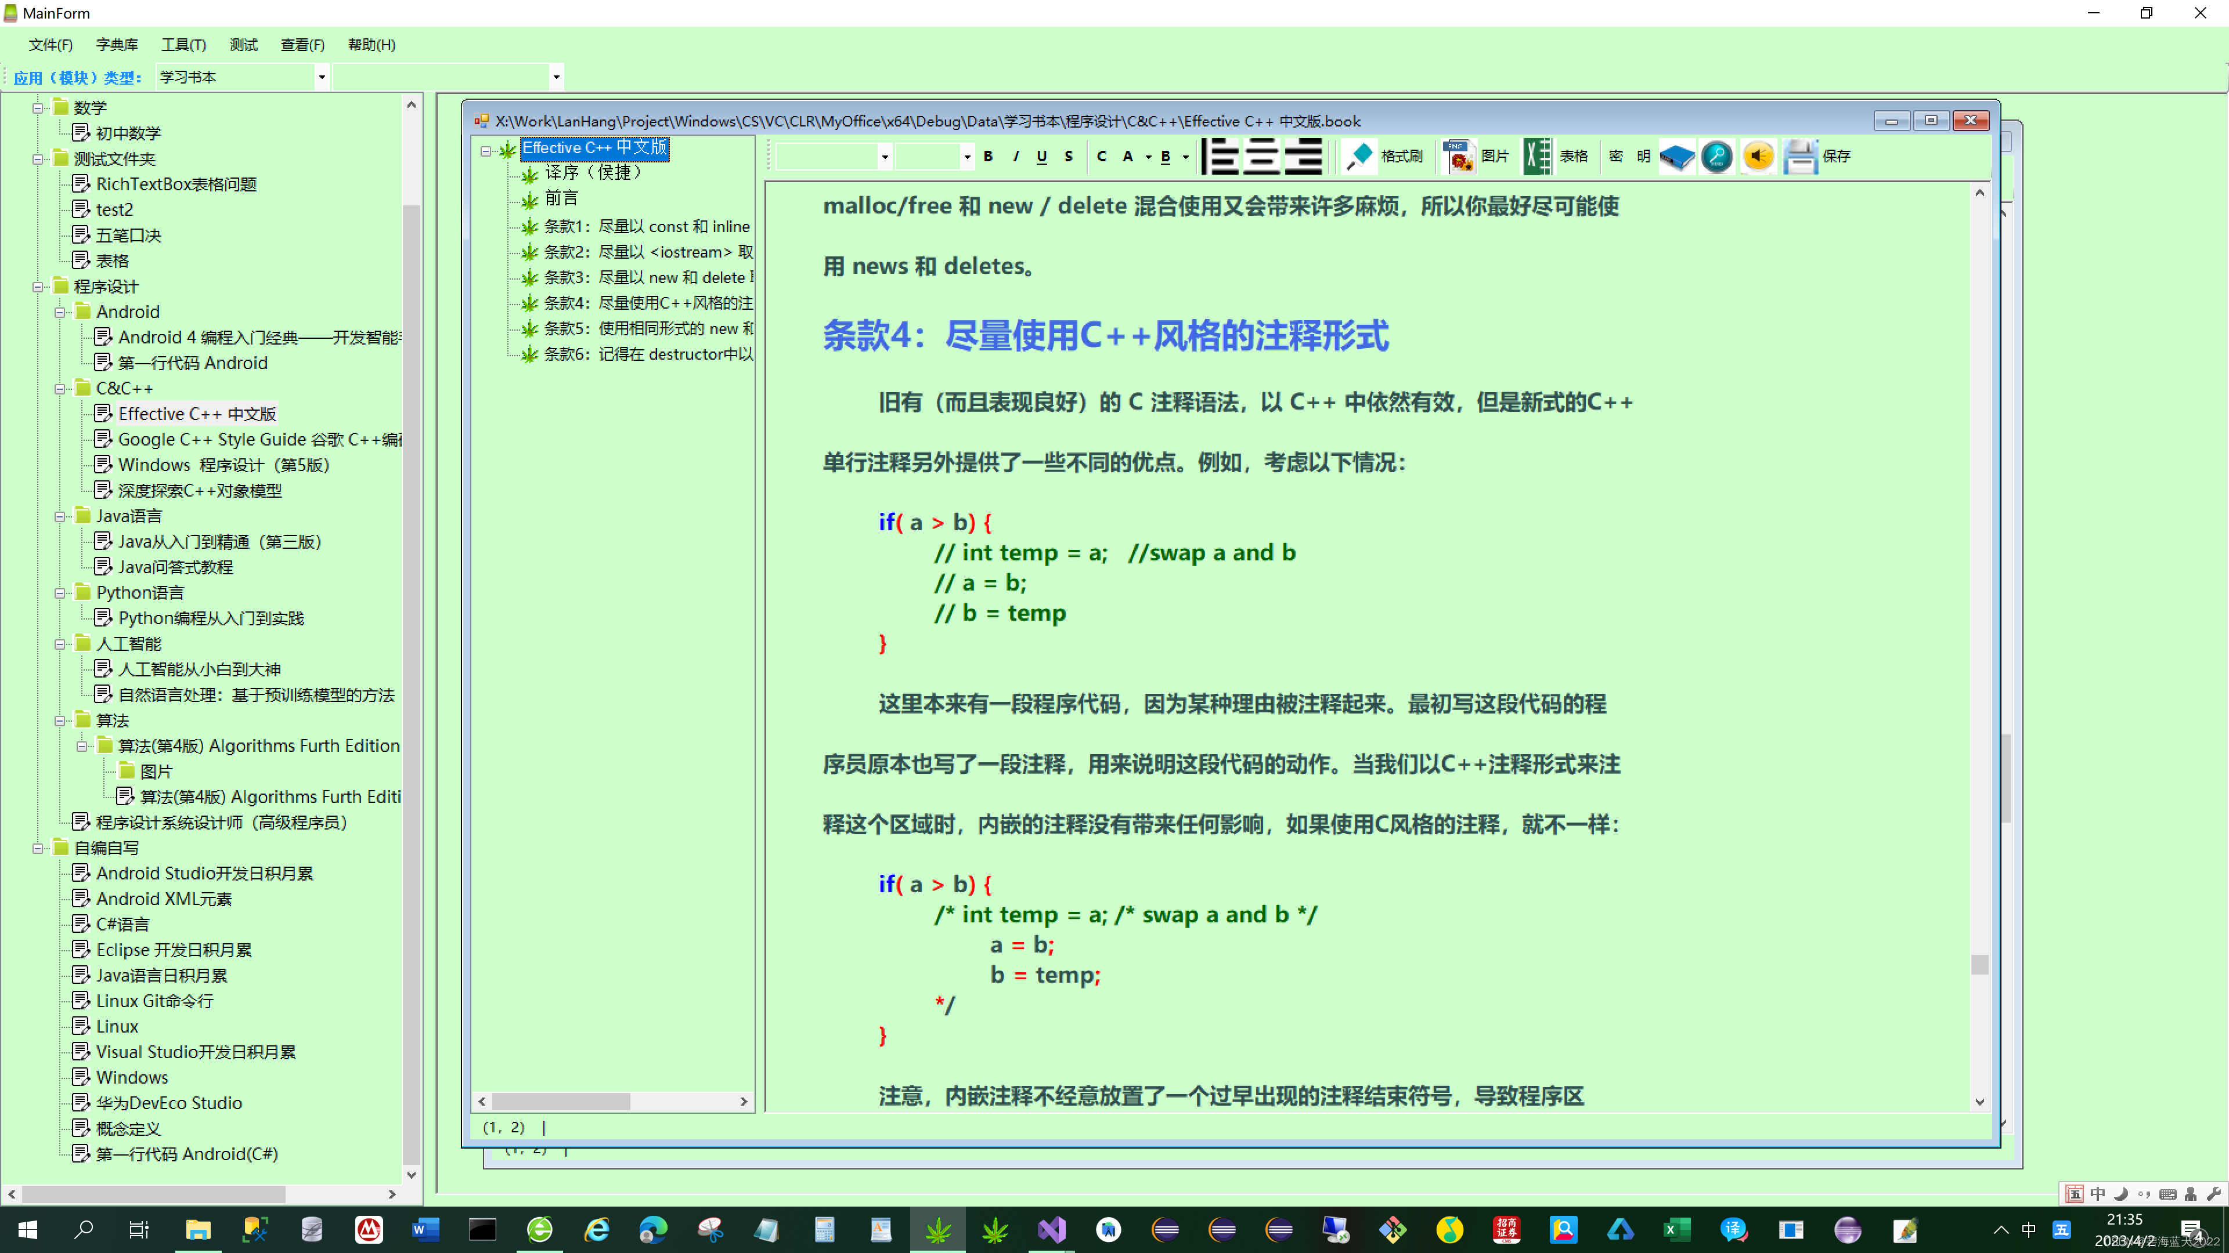The height and width of the screenshot is (1253, 2229).
Task: Open the 工具(T) menu
Action: click(x=183, y=45)
